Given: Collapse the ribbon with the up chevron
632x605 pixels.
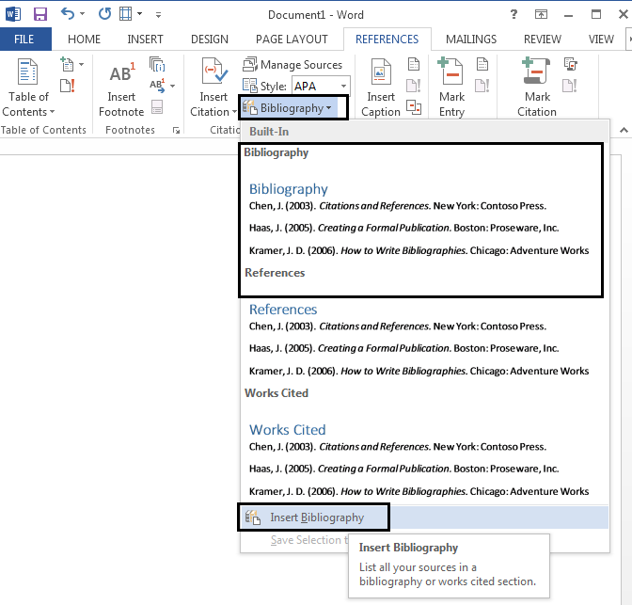Looking at the screenshot, I should coord(624,130).
